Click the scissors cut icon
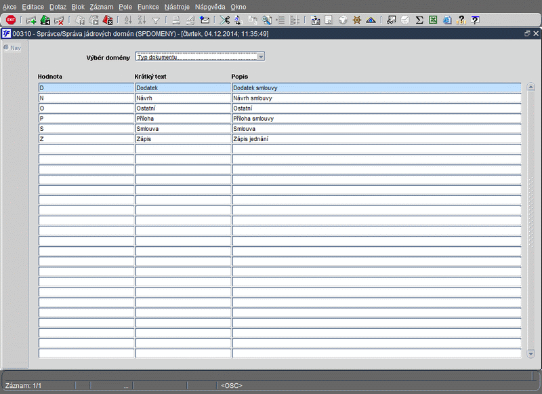542x394 pixels. click(225, 20)
